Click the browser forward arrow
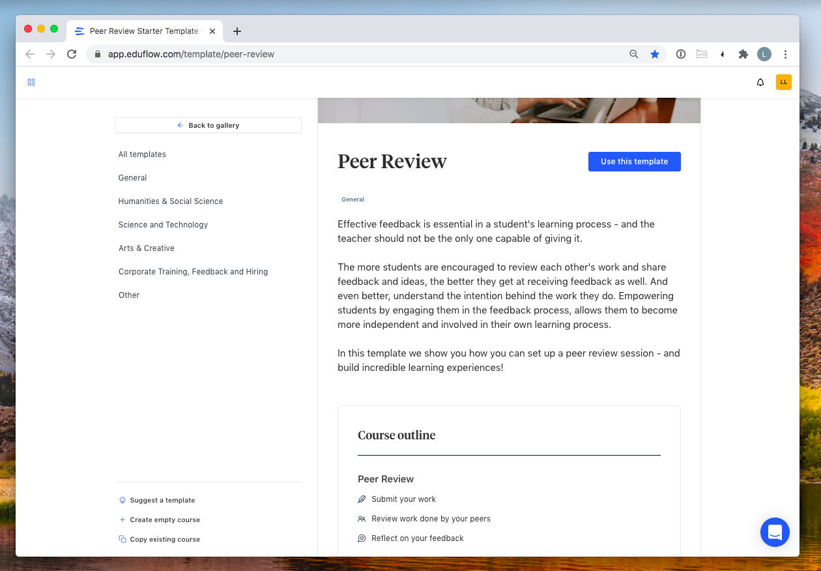Viewport: 821px width, 571px height. pos(51,54)
